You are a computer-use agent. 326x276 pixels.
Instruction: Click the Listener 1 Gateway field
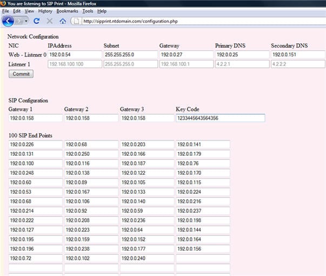(185, 64)
